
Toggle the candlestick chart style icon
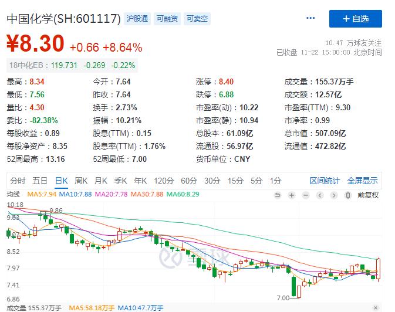tap(348, 195)
